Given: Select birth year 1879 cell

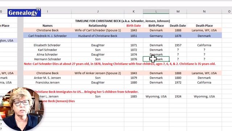Looking at the screenshot, I should (x=133, y=78).
